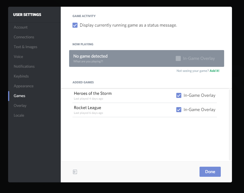244x193 pixels.
Task: Uncheck display running game as status checkbox
Action: [75, 25]
